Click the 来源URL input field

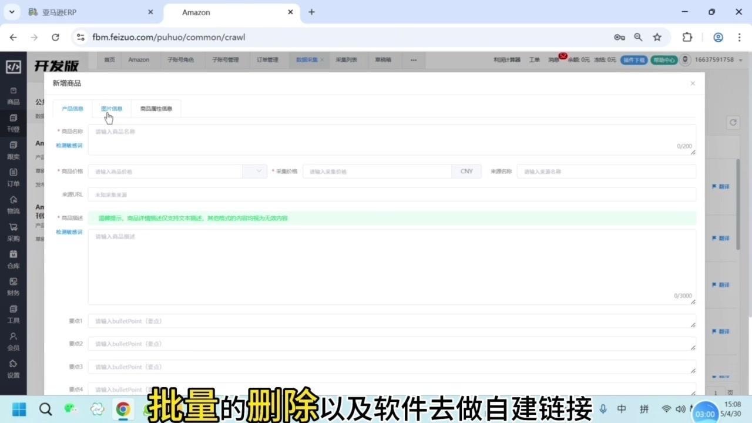pyautogui.click(x=392, y=194)
